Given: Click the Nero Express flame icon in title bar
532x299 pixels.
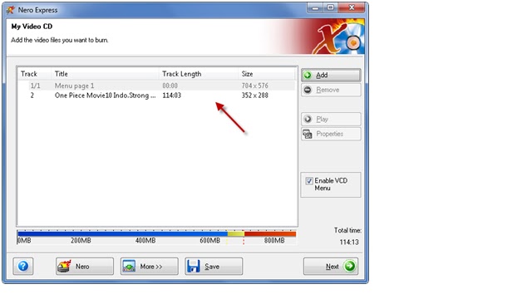Looking at the screenshot, I should (11, 10).
